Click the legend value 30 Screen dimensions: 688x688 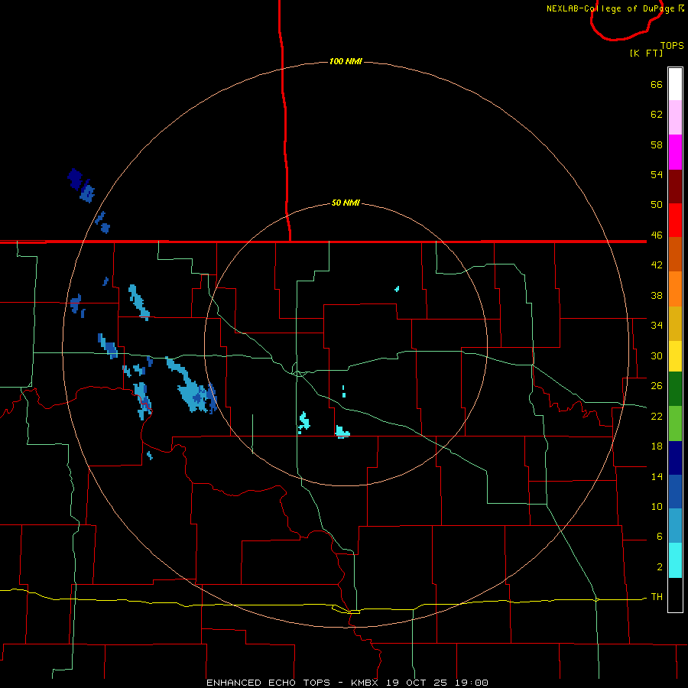(x=657, y=355)
